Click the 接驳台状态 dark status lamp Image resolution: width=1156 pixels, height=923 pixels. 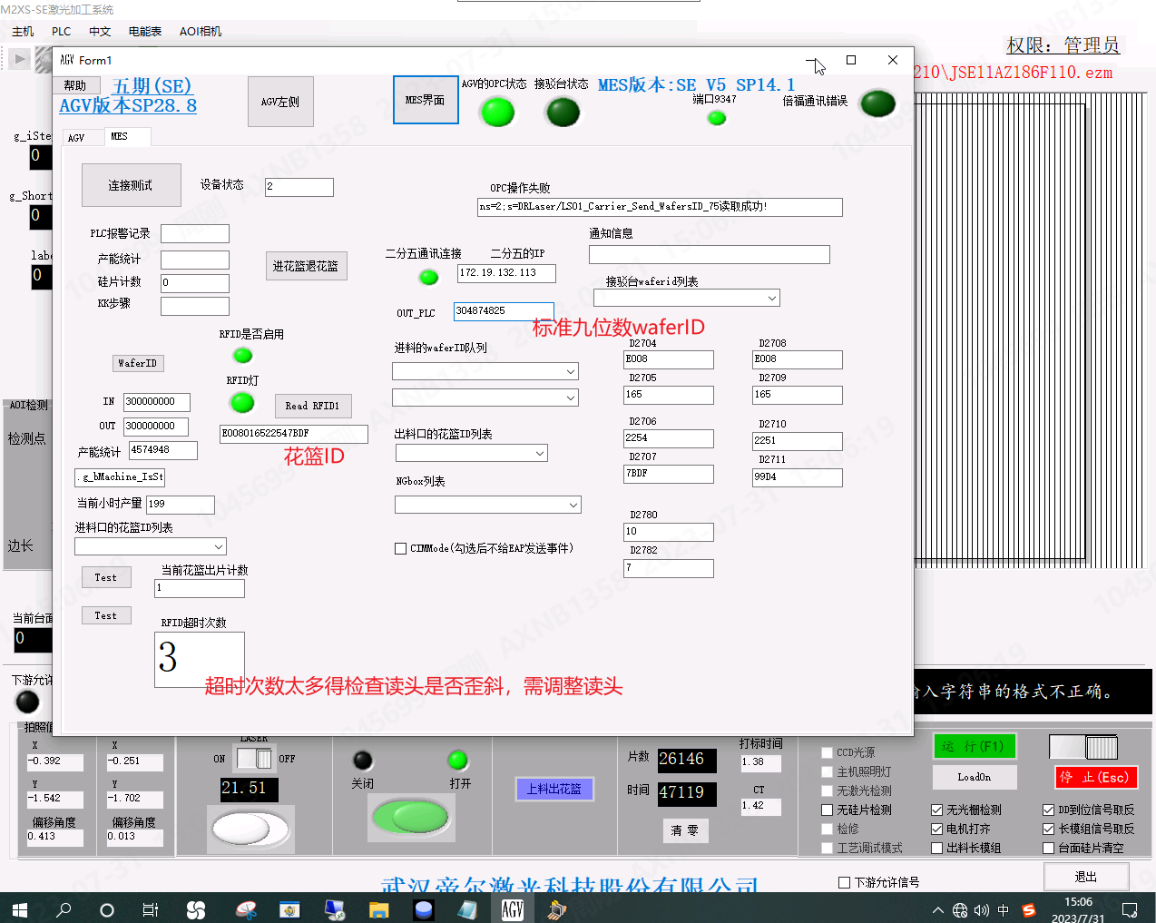point(562,113)
